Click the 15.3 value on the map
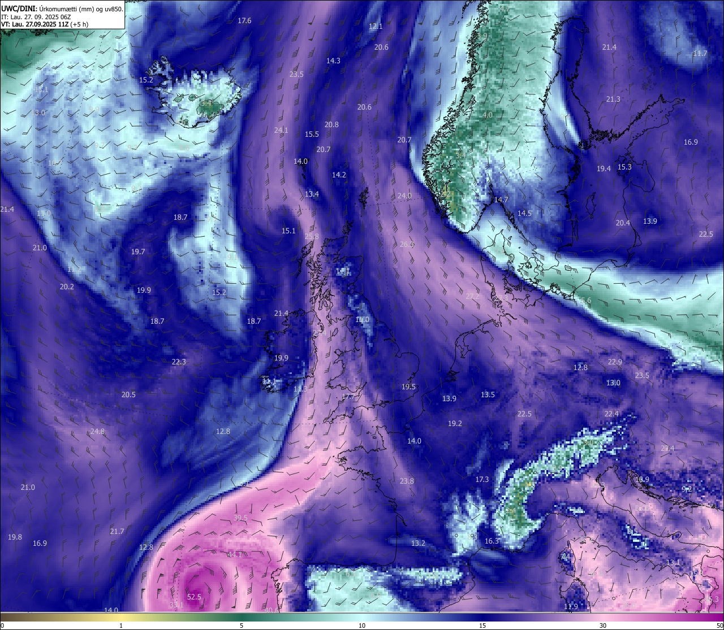This screenshot has width=724, height=630. (x=624, y=167)
